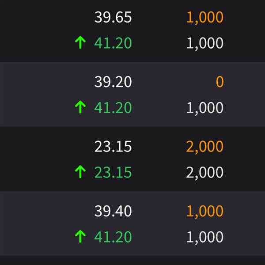Tap green 41.20 price under 39.65

(x=113, y=43)
